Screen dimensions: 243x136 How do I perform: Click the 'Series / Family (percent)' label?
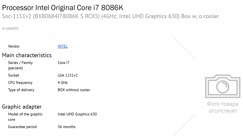[20, 65]
